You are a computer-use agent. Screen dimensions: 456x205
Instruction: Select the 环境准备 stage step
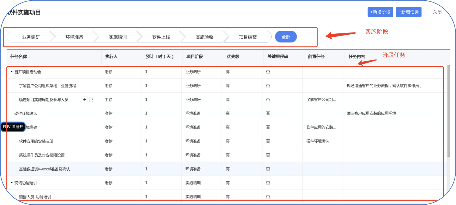75,37
